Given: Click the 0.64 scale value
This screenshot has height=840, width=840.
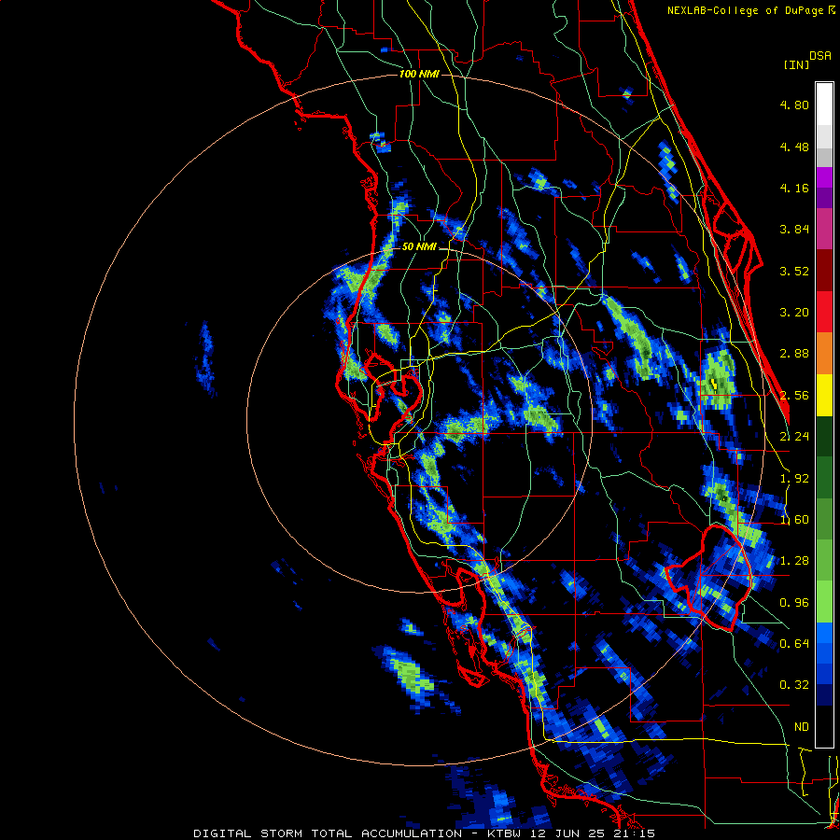Looking at the screenshot, I should (x=794, y=644).
